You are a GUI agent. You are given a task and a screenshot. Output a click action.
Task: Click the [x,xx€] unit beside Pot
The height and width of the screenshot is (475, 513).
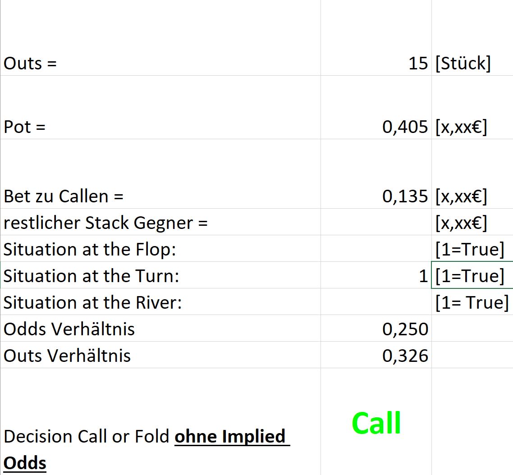tap(472, 107)
